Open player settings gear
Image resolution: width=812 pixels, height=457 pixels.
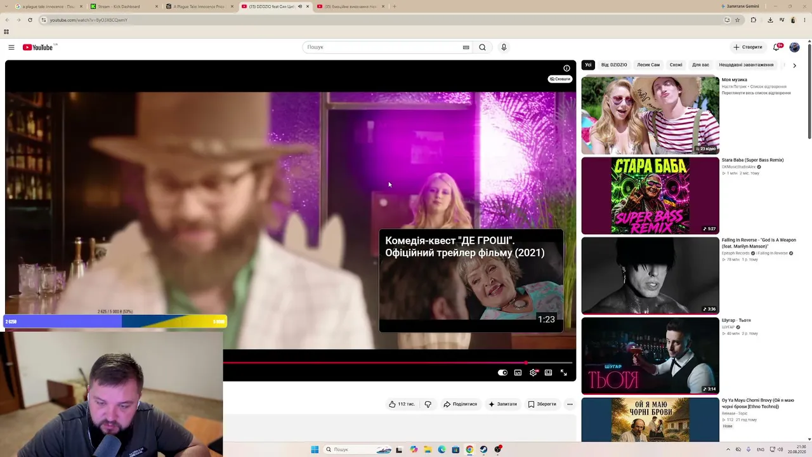tap(533, 373)
